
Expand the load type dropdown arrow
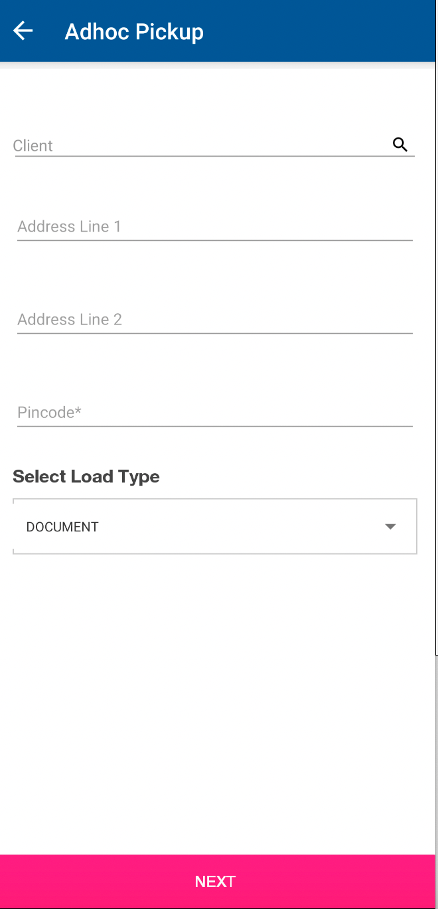tap(390, 527)
